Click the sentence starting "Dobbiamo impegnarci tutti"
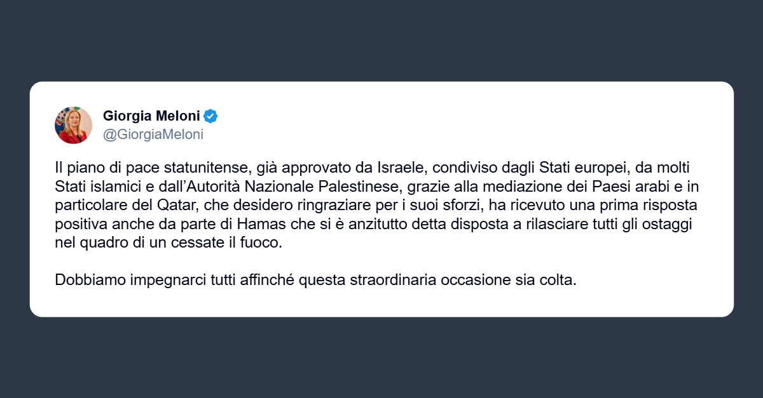Screen dimensions: 763x398 click(315, 280)
